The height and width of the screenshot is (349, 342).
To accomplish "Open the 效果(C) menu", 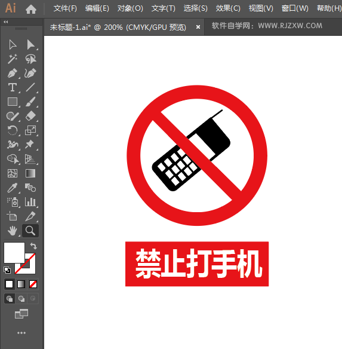I will tap(228, 8).
